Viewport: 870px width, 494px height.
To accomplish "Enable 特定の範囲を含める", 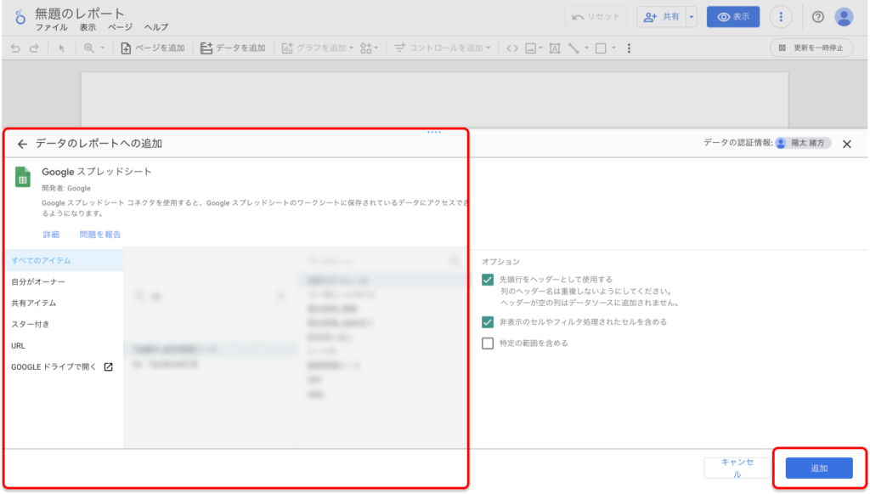I will 489,344.
